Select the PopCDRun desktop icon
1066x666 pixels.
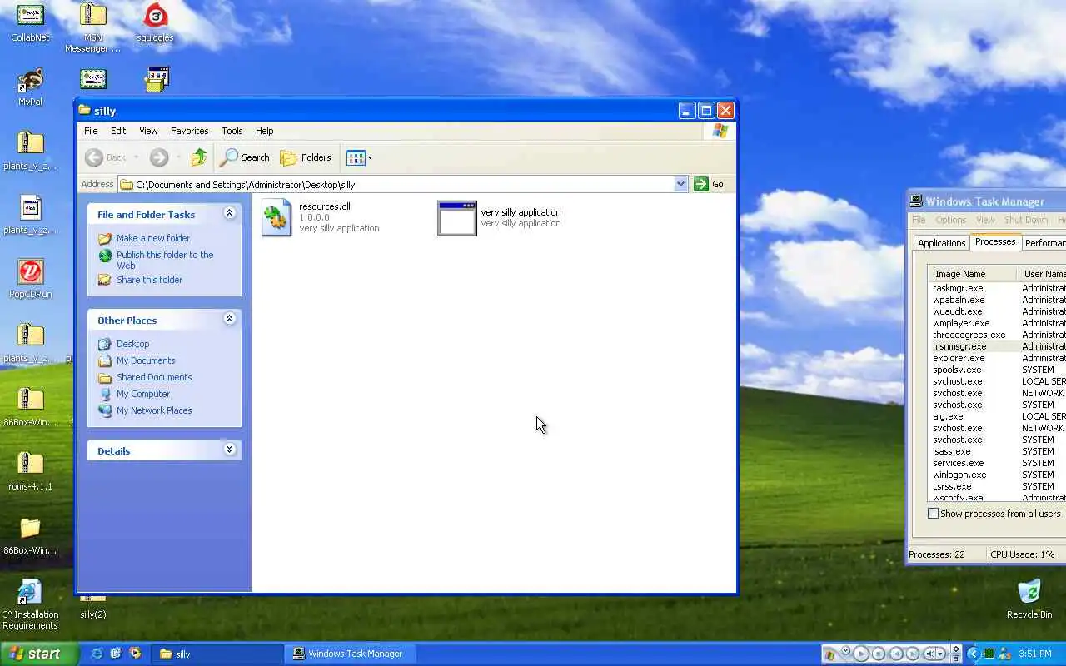(x=31, y=279)
